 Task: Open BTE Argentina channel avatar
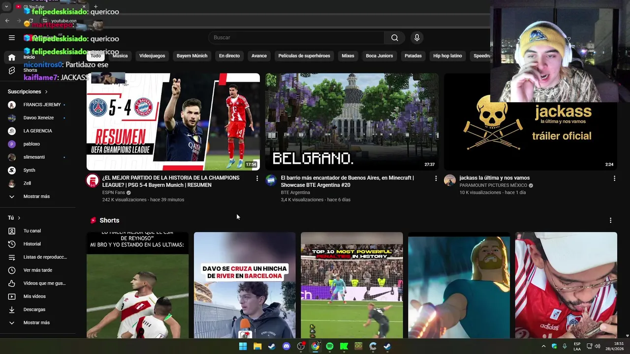point(271,180)
